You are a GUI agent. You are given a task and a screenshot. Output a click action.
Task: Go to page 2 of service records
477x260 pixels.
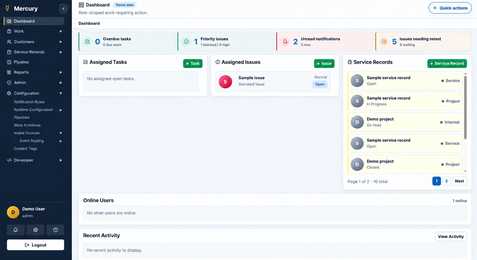point(446,181)
